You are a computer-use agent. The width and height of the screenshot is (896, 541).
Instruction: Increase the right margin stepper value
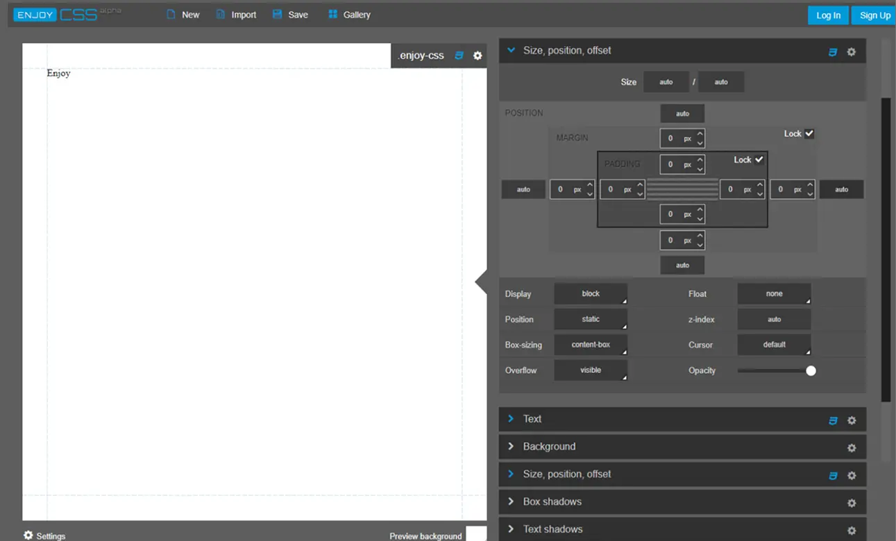pos(810,184)
